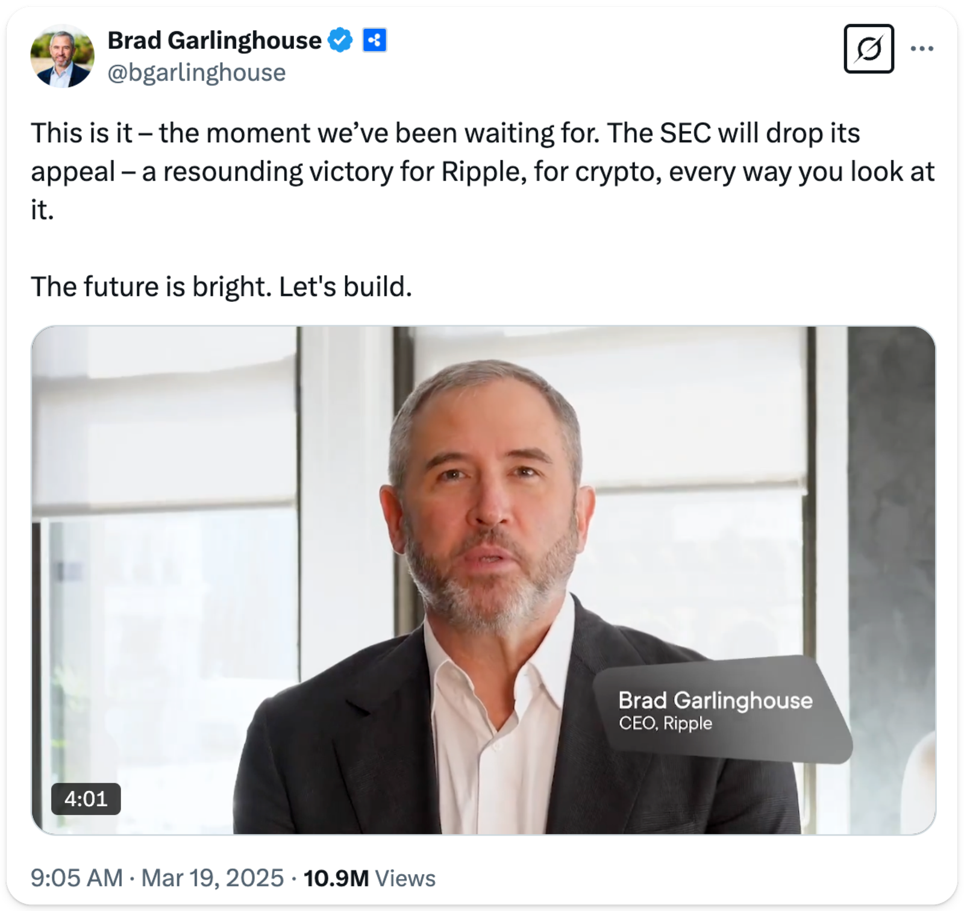Click the 10.9M view count
Viewport: 964px width, 911px height.
[x=336, y=878]
